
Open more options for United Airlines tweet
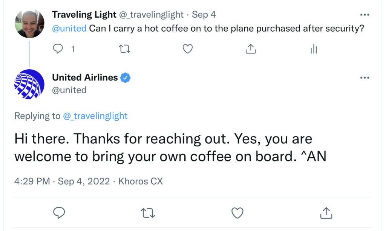tap(365, 78)
